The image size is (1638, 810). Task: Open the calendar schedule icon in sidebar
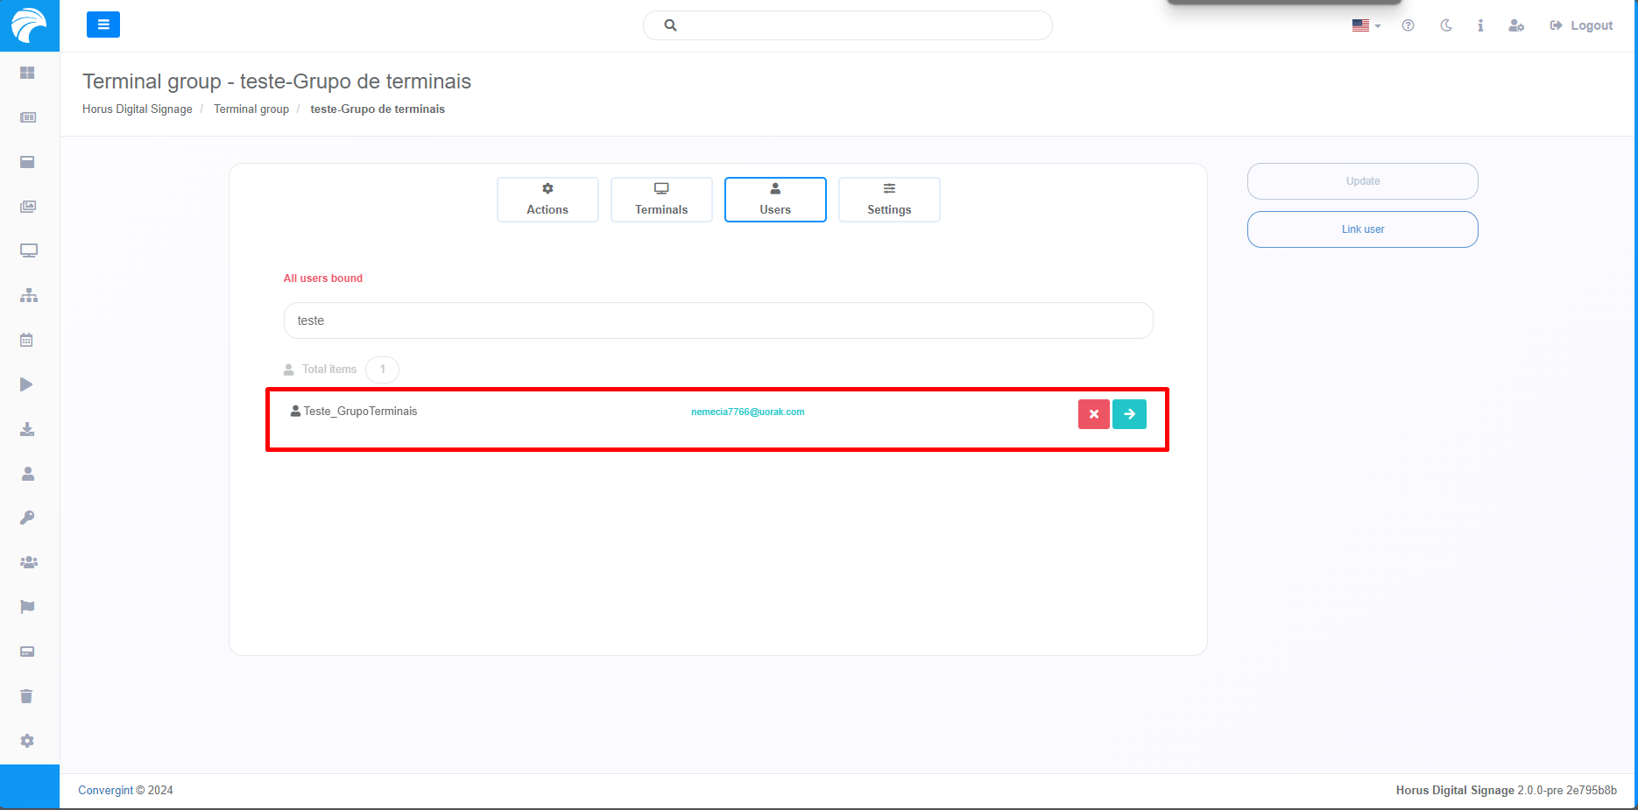point(27,340)
